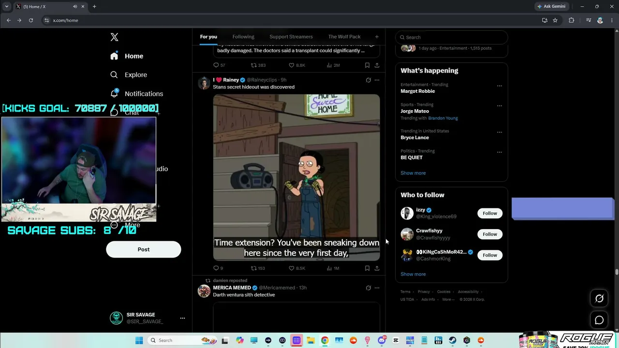Like Rainey's post with 8.5K likes
This screenshot has width=619, height=348.
tap(297, 268)
